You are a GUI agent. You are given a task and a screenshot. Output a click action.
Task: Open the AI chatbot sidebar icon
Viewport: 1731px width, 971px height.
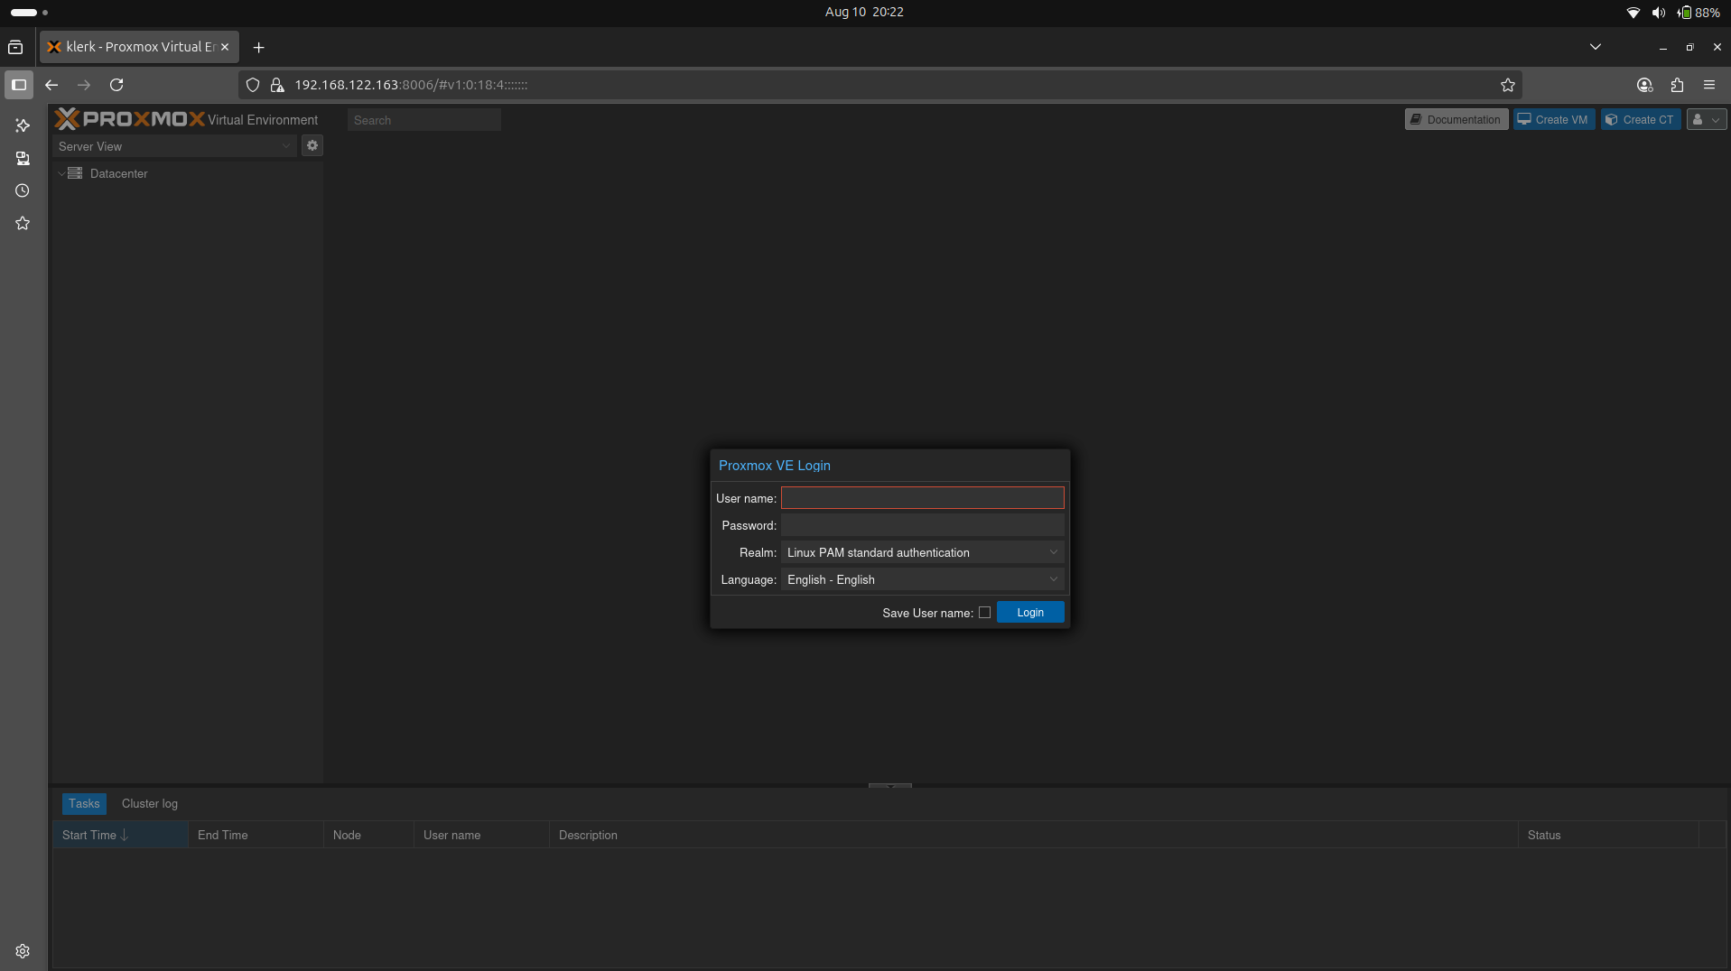(22, 125)
